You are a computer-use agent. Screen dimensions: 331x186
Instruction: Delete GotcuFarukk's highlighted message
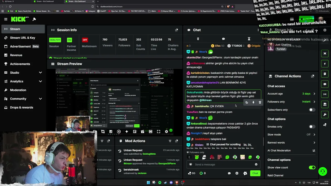pos(260,103)
